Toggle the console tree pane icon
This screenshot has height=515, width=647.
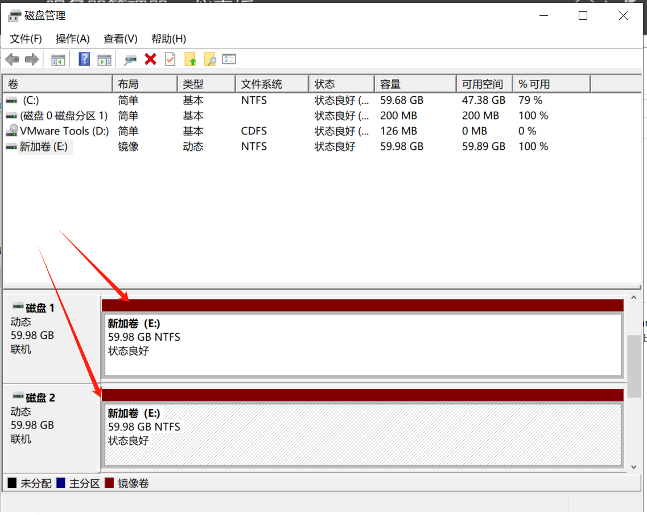(58, 60)
